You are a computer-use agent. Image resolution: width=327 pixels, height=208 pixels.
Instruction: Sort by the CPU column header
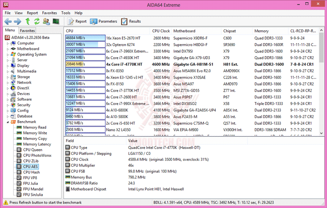pyautogui.click(x=107, y=31)
